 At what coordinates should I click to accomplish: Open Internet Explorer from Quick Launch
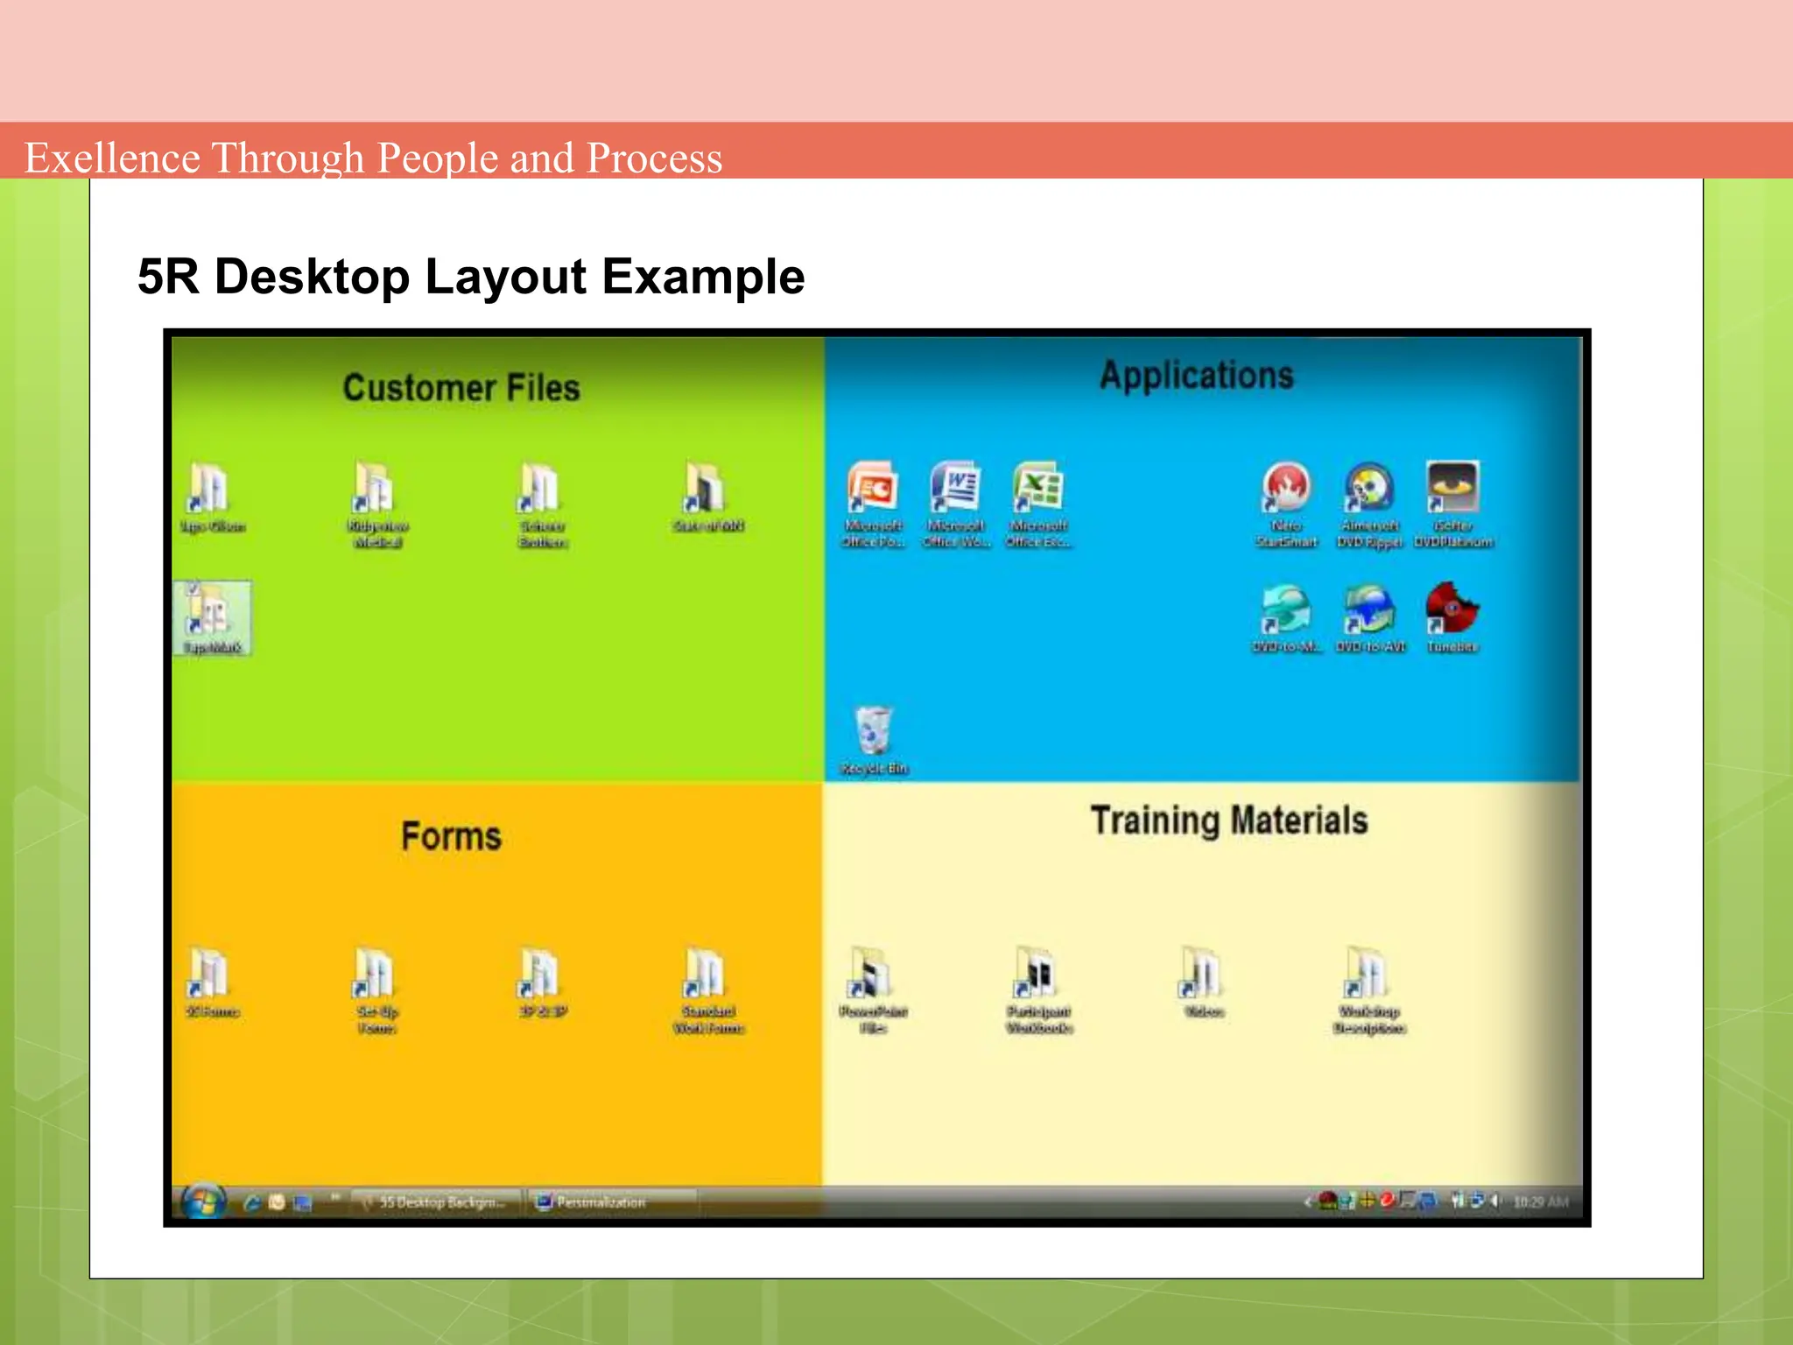pyautogui.click(x=252, y=1203)
